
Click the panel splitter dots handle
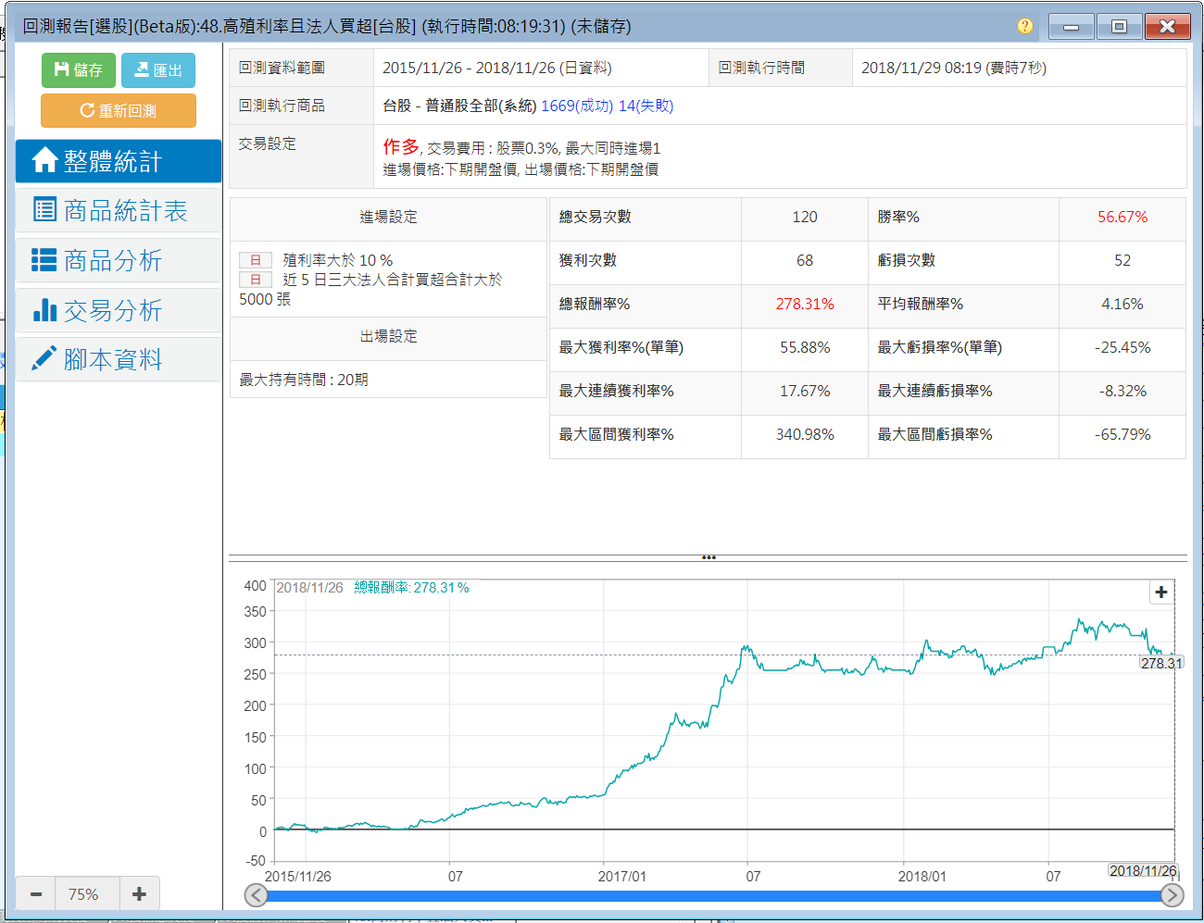click(x=709, y=557)
